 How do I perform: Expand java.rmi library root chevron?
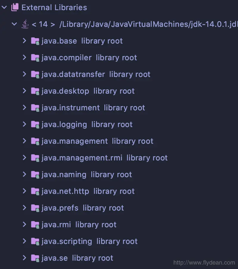24,224
